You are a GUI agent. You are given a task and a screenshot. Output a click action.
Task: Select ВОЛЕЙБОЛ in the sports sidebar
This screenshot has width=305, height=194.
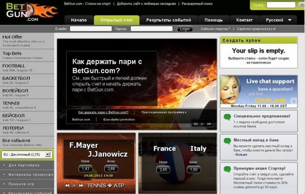27,93
